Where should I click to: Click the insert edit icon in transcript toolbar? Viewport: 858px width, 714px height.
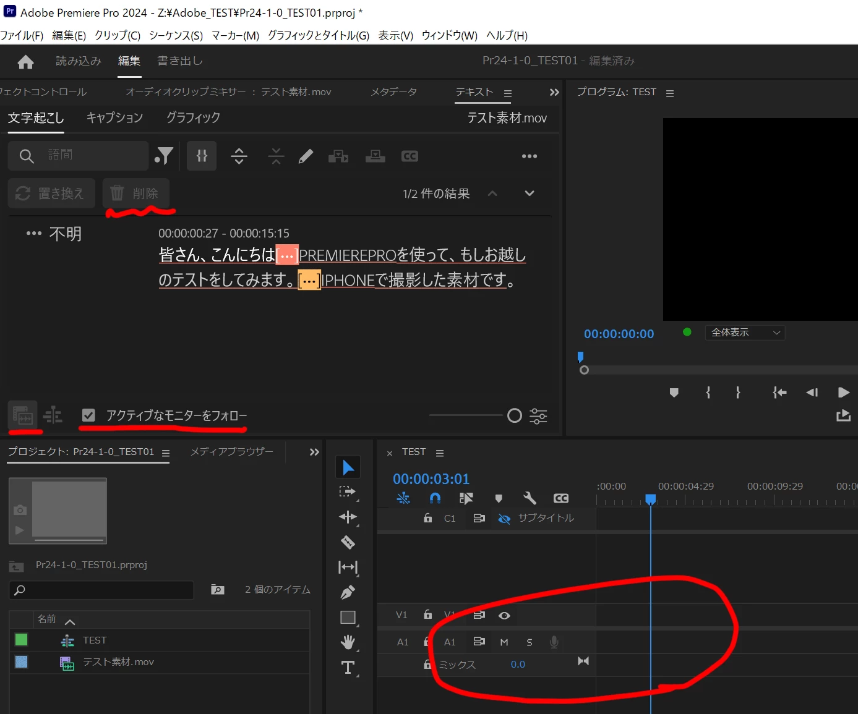coord(338,156)
